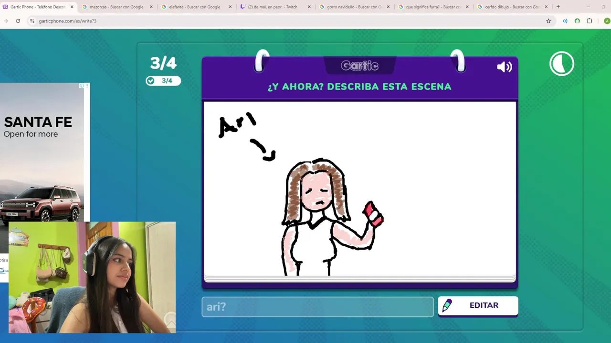Switch to the gorro navideño search tab
The image size is (611, 343).
coord(354,7)
